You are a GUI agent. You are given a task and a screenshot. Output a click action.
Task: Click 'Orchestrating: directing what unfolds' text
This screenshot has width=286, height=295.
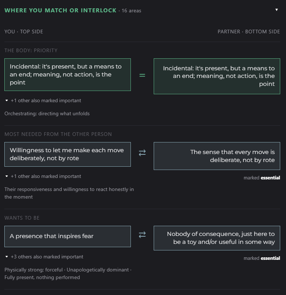pyautogui.click(x=47, y=113)
